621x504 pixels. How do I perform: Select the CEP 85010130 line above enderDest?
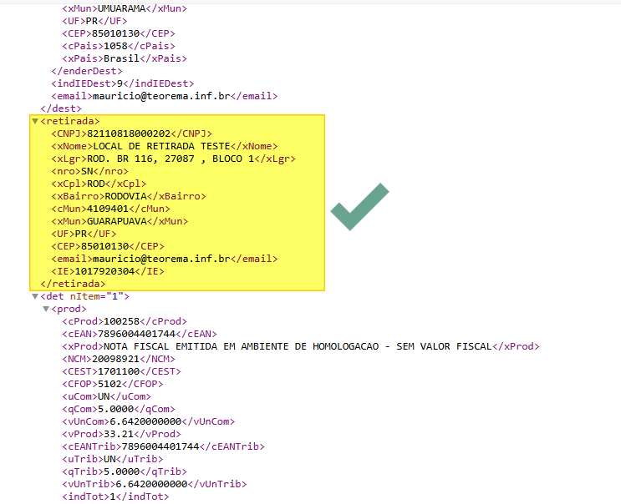click(x=119, y=33)
